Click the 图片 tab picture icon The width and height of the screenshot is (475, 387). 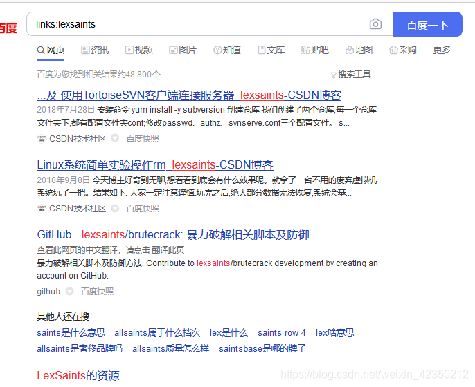click(x=173, y=50)
